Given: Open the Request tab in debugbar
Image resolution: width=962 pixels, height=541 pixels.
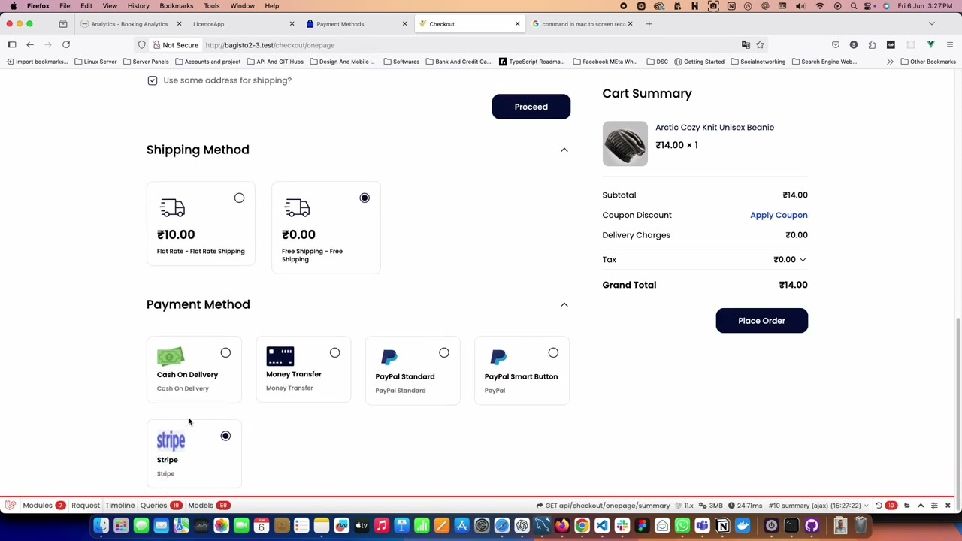Looking at the screenshot, I should pyautogui.click(x=85, y=506).
